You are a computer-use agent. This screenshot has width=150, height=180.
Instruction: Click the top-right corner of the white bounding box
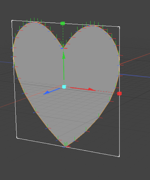coord(119,27)
